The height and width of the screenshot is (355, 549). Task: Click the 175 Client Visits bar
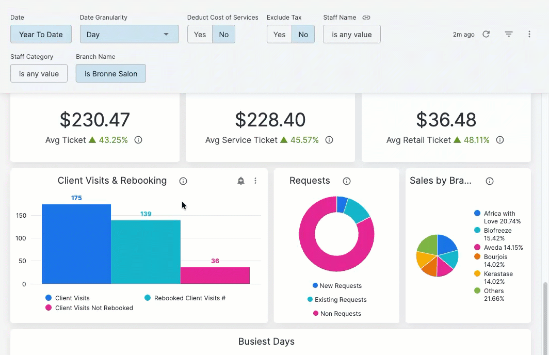[x=76, y=244]
